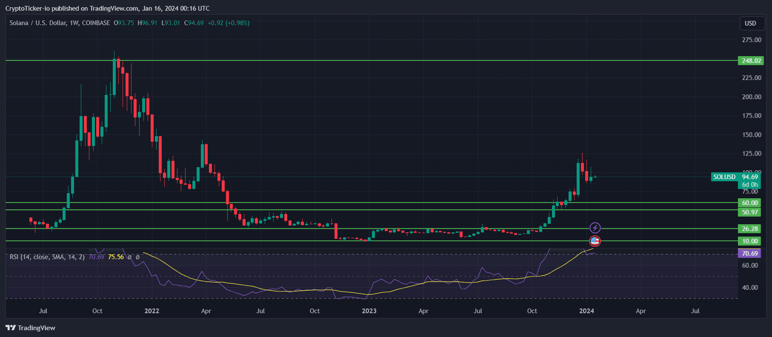
Task: Click the 275.00 price scale label
Action: tap(751, 40)
